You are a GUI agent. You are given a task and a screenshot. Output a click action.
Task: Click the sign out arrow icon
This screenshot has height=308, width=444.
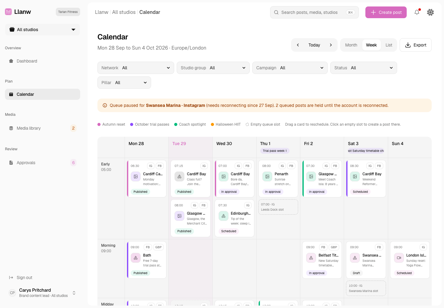(x=11, y=278)
